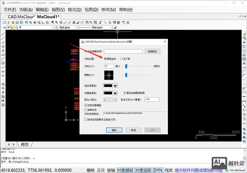Click the 确定 button
247x173 pixels.
114,130
